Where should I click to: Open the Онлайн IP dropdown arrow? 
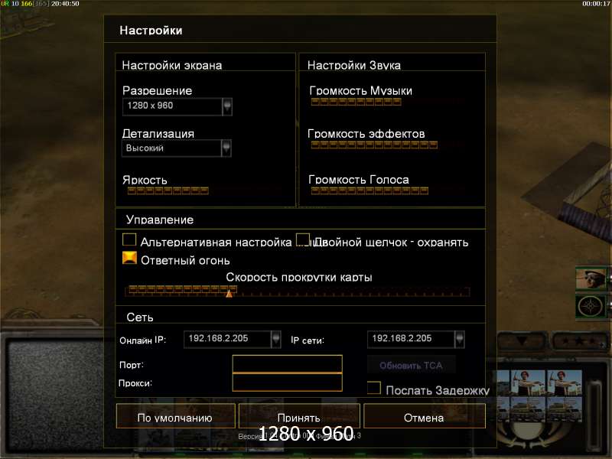pyautogui.click(x=276, y=339)
